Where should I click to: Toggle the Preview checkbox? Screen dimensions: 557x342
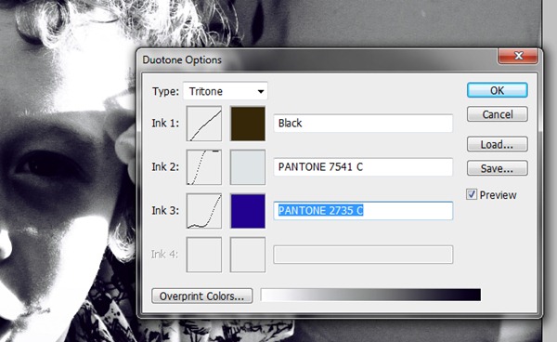tap(472, 194)
